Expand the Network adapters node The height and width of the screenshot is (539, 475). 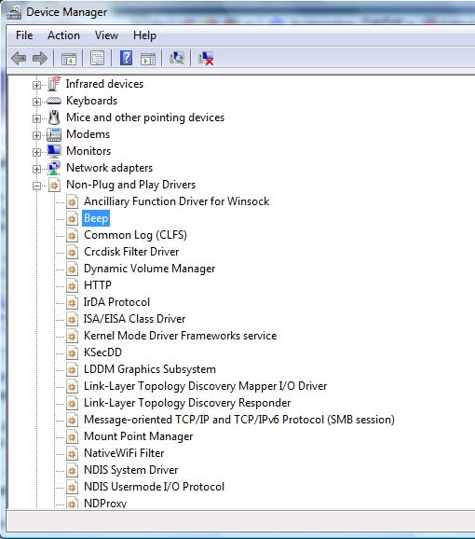(36, 169)
